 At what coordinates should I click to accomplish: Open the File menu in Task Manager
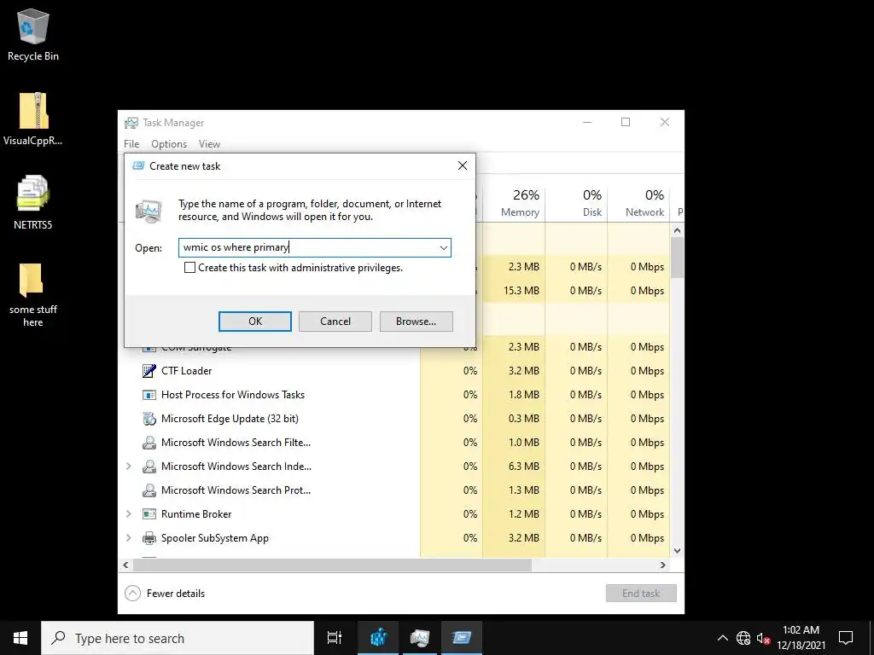click(131, 144)
